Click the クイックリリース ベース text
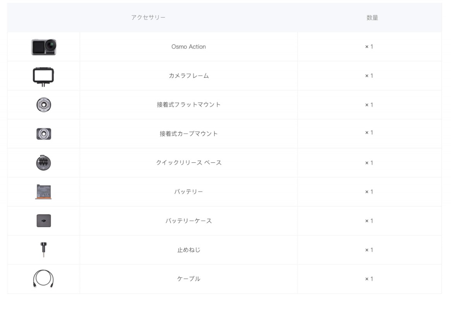 click(x=189, y=163)
